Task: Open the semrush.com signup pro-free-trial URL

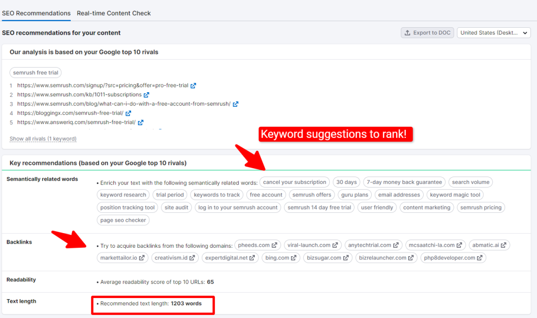Action: point(103,85)
